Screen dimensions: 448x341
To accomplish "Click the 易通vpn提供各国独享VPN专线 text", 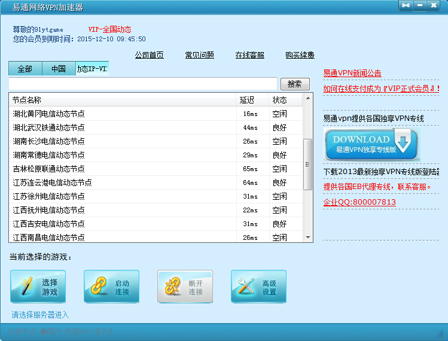I will point(373,118).
